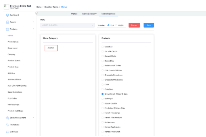Expand Stock Management submenu chevron
Viewport: 206px width, 137px height.
coord(33,118)
